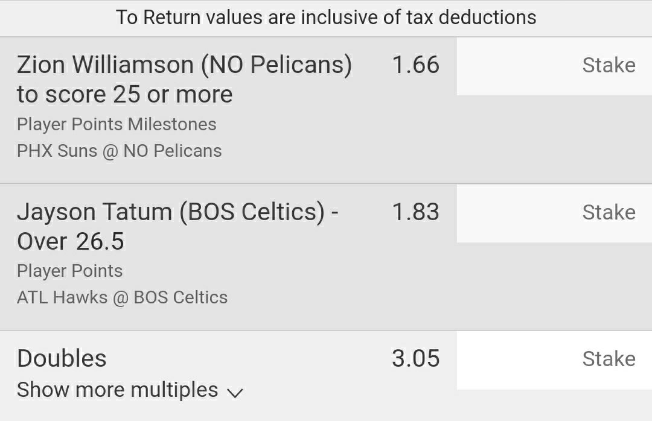652x421 pixels.
Task: Focus the Jayson Tatum stake field
Action: (x=554, y=213)
